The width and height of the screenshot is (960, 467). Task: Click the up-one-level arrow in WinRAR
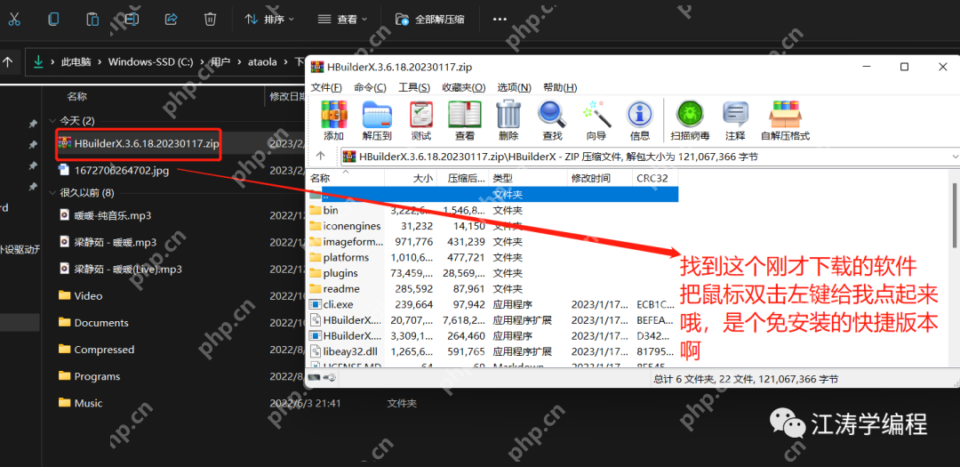pyautogui.click(x=321, y=156)
